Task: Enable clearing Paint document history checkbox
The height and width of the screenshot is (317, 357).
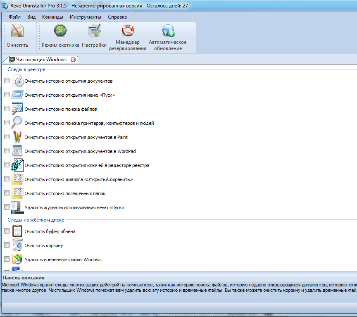Action: pos(7,137)
